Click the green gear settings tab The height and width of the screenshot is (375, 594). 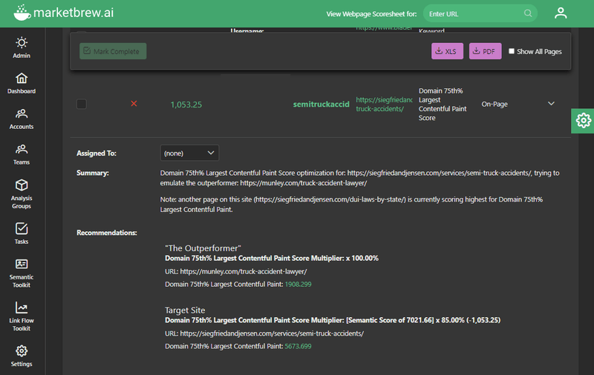(x=583, y=121)
